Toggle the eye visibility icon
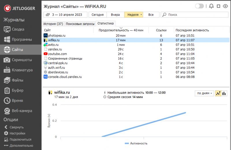Image resolution: width=231 pixels, height=150 pixels. tap(226, 6)
